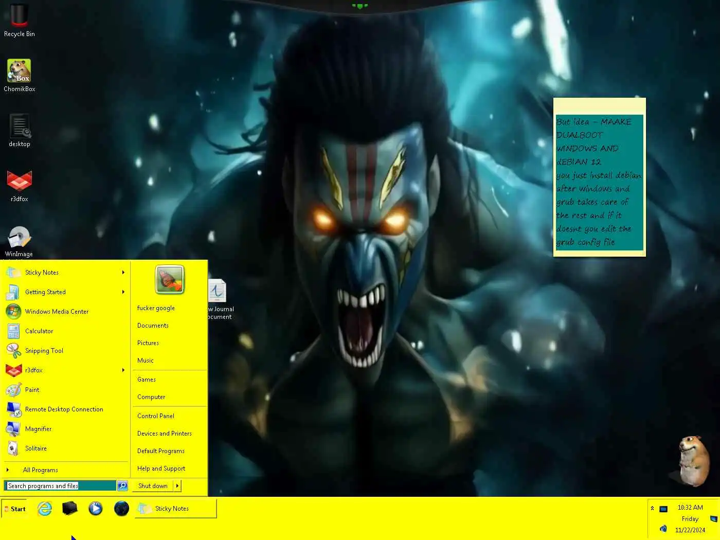Click the Shut down button
The width and height of the screenshot is (720, 540).
point(153,485)
